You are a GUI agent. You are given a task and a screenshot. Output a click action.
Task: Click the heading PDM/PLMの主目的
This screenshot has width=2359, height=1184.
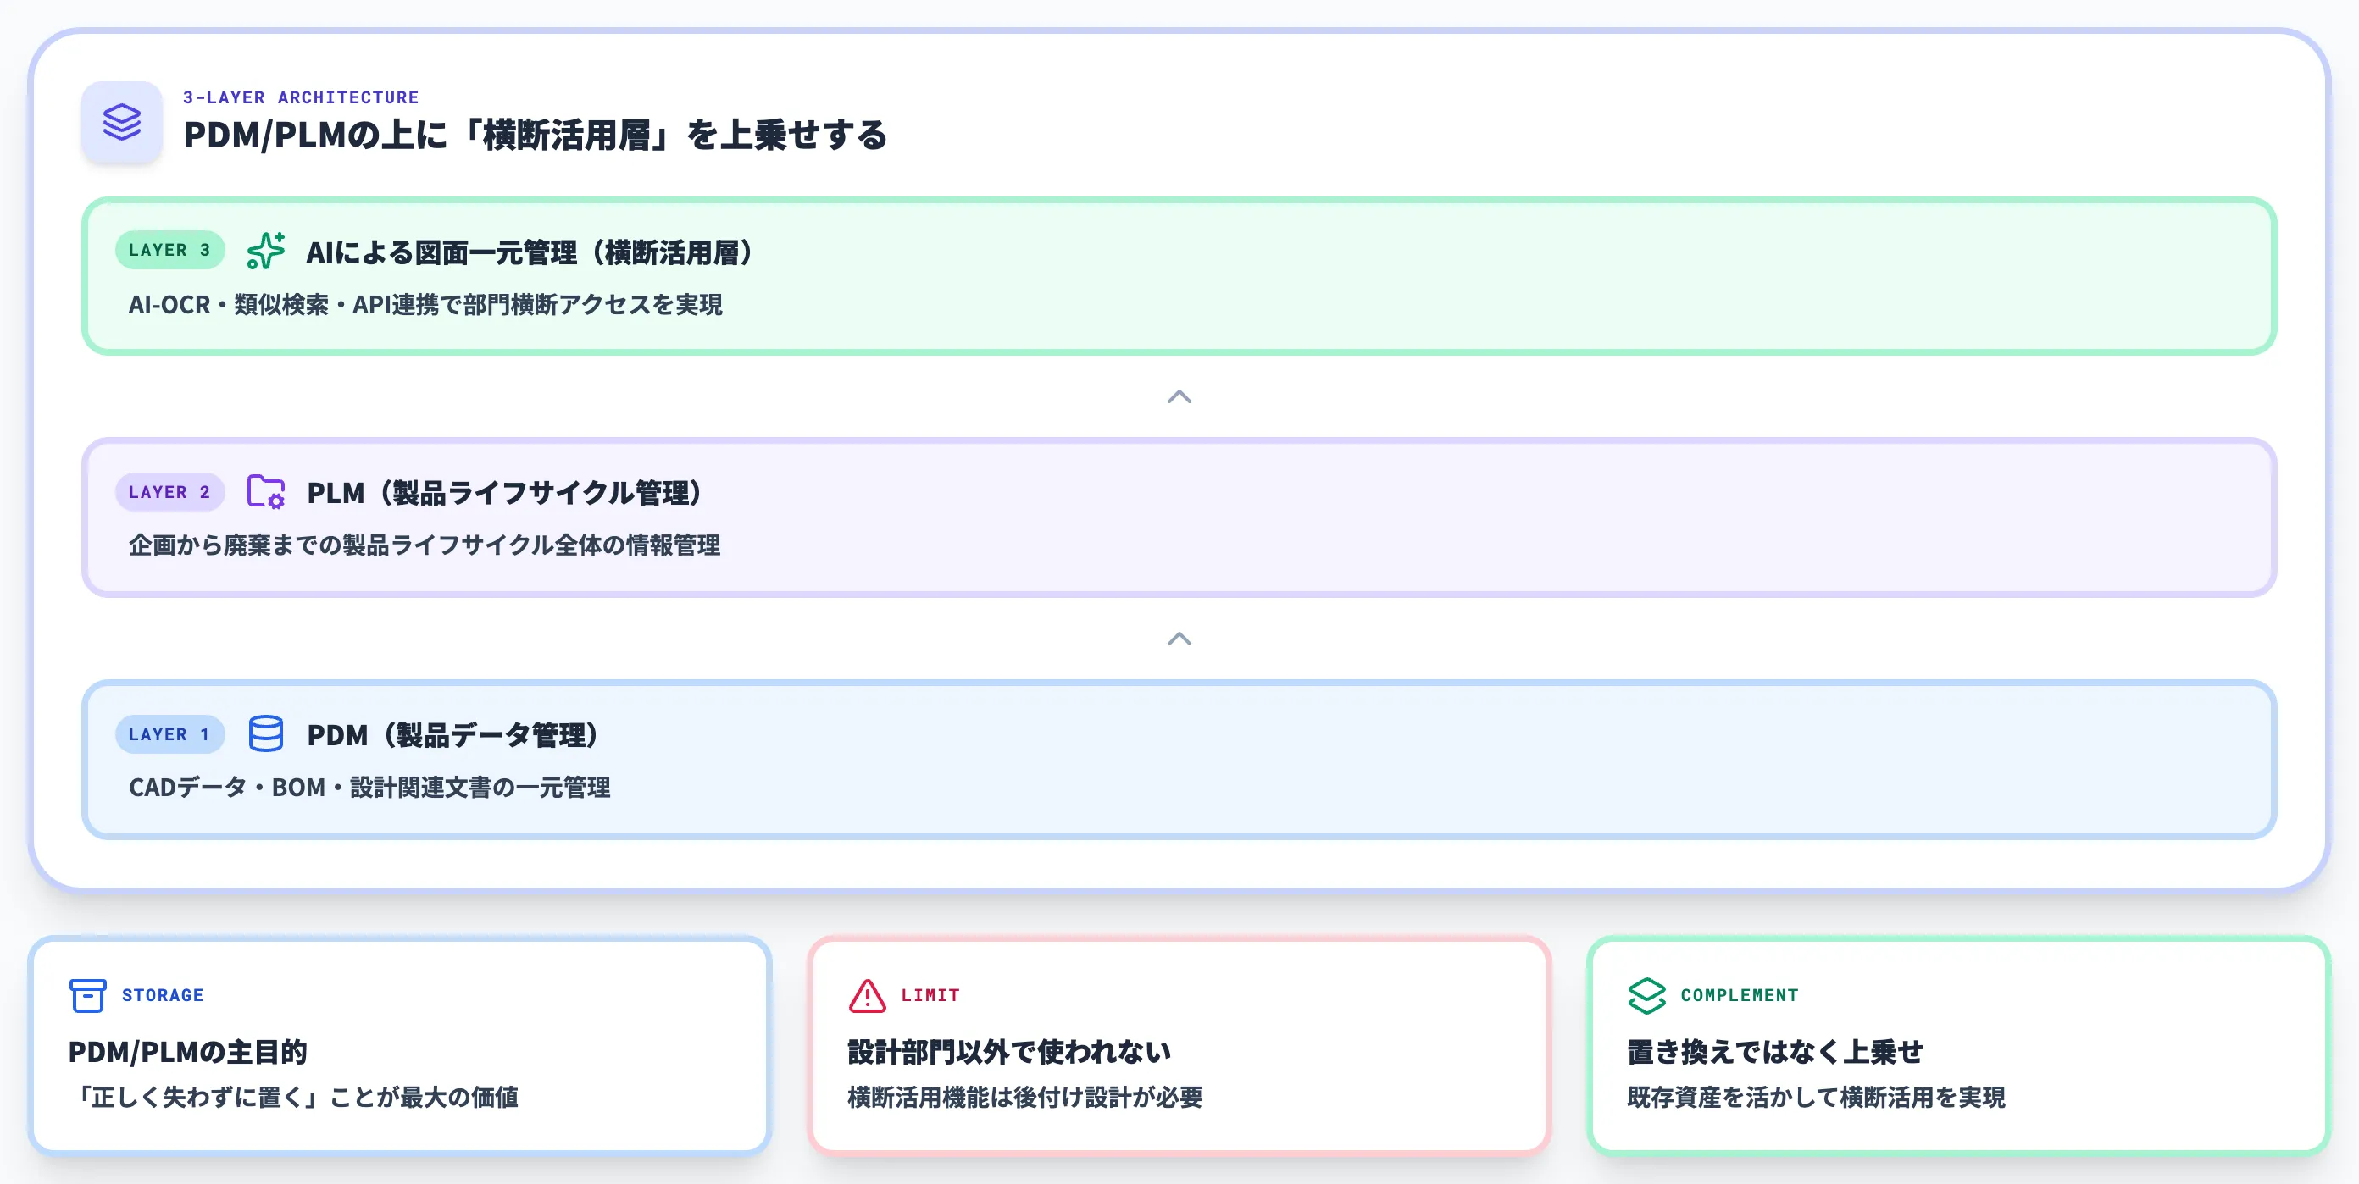click(x=188, y=1052)
